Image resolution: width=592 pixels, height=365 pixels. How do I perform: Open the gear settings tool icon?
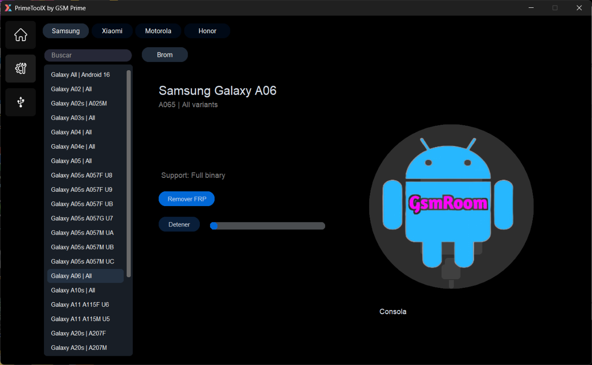click(x=20, y=69)
